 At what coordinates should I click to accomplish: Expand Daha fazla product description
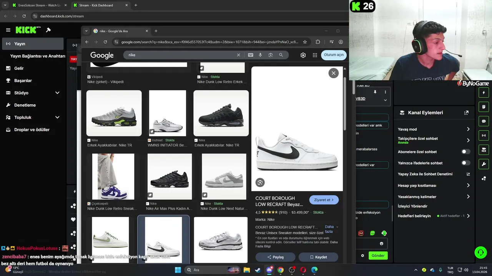pyautogui.click(x=331, y=229)
